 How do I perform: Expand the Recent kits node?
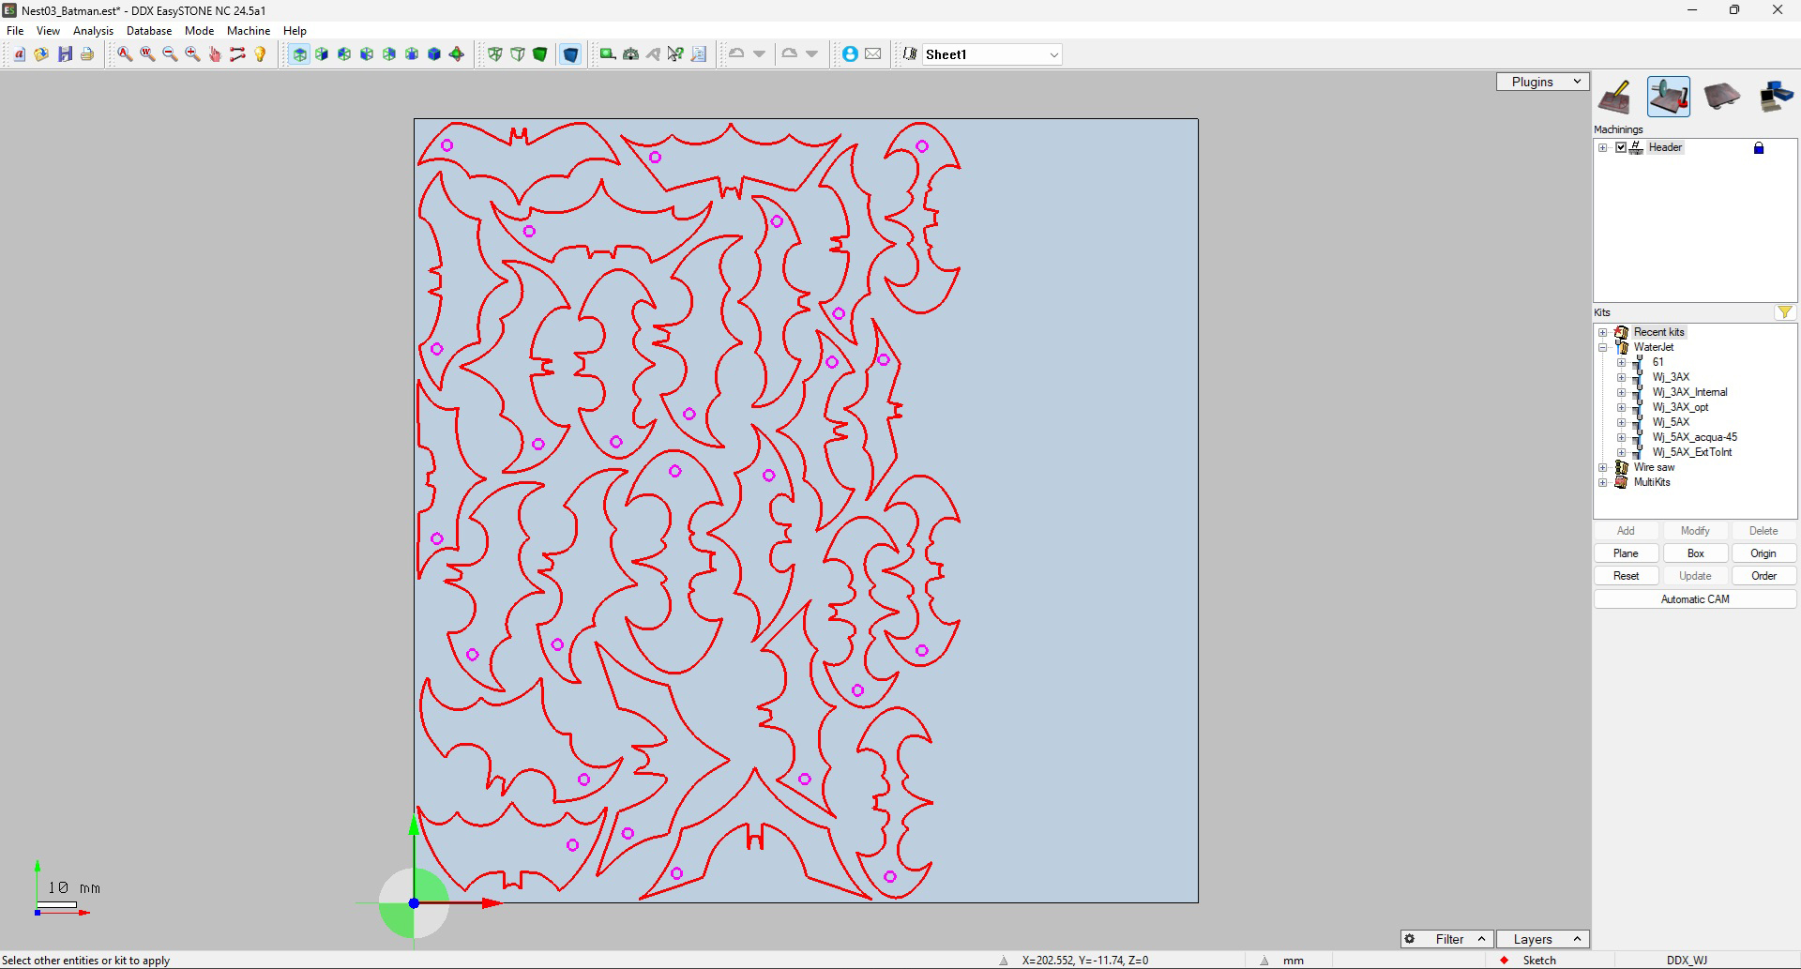(x=1603, y=332)
